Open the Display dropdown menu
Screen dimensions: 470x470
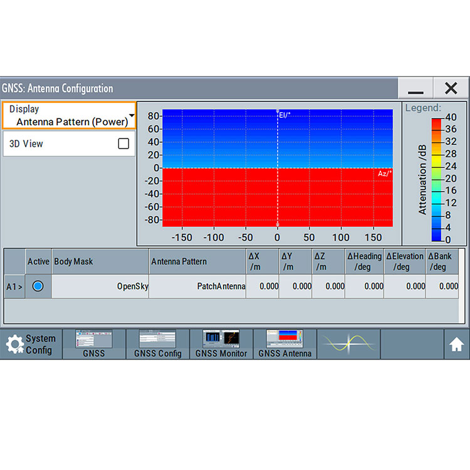click(x=69, y=115)
